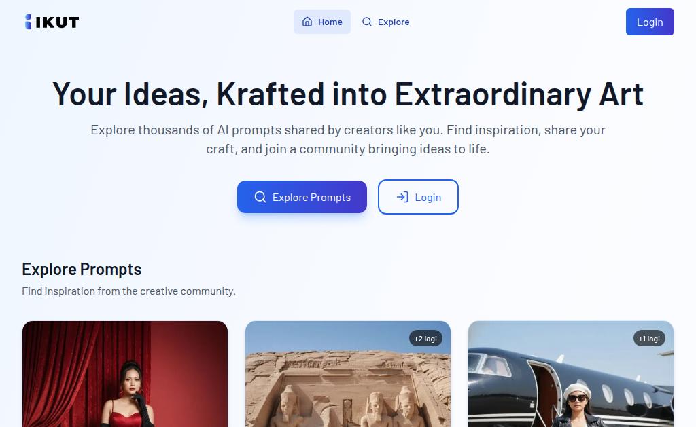Viewport: 696px width, 427px height.
Task: Click magnifier icon in Explore Prompts button
Action: tap(260, 197)
